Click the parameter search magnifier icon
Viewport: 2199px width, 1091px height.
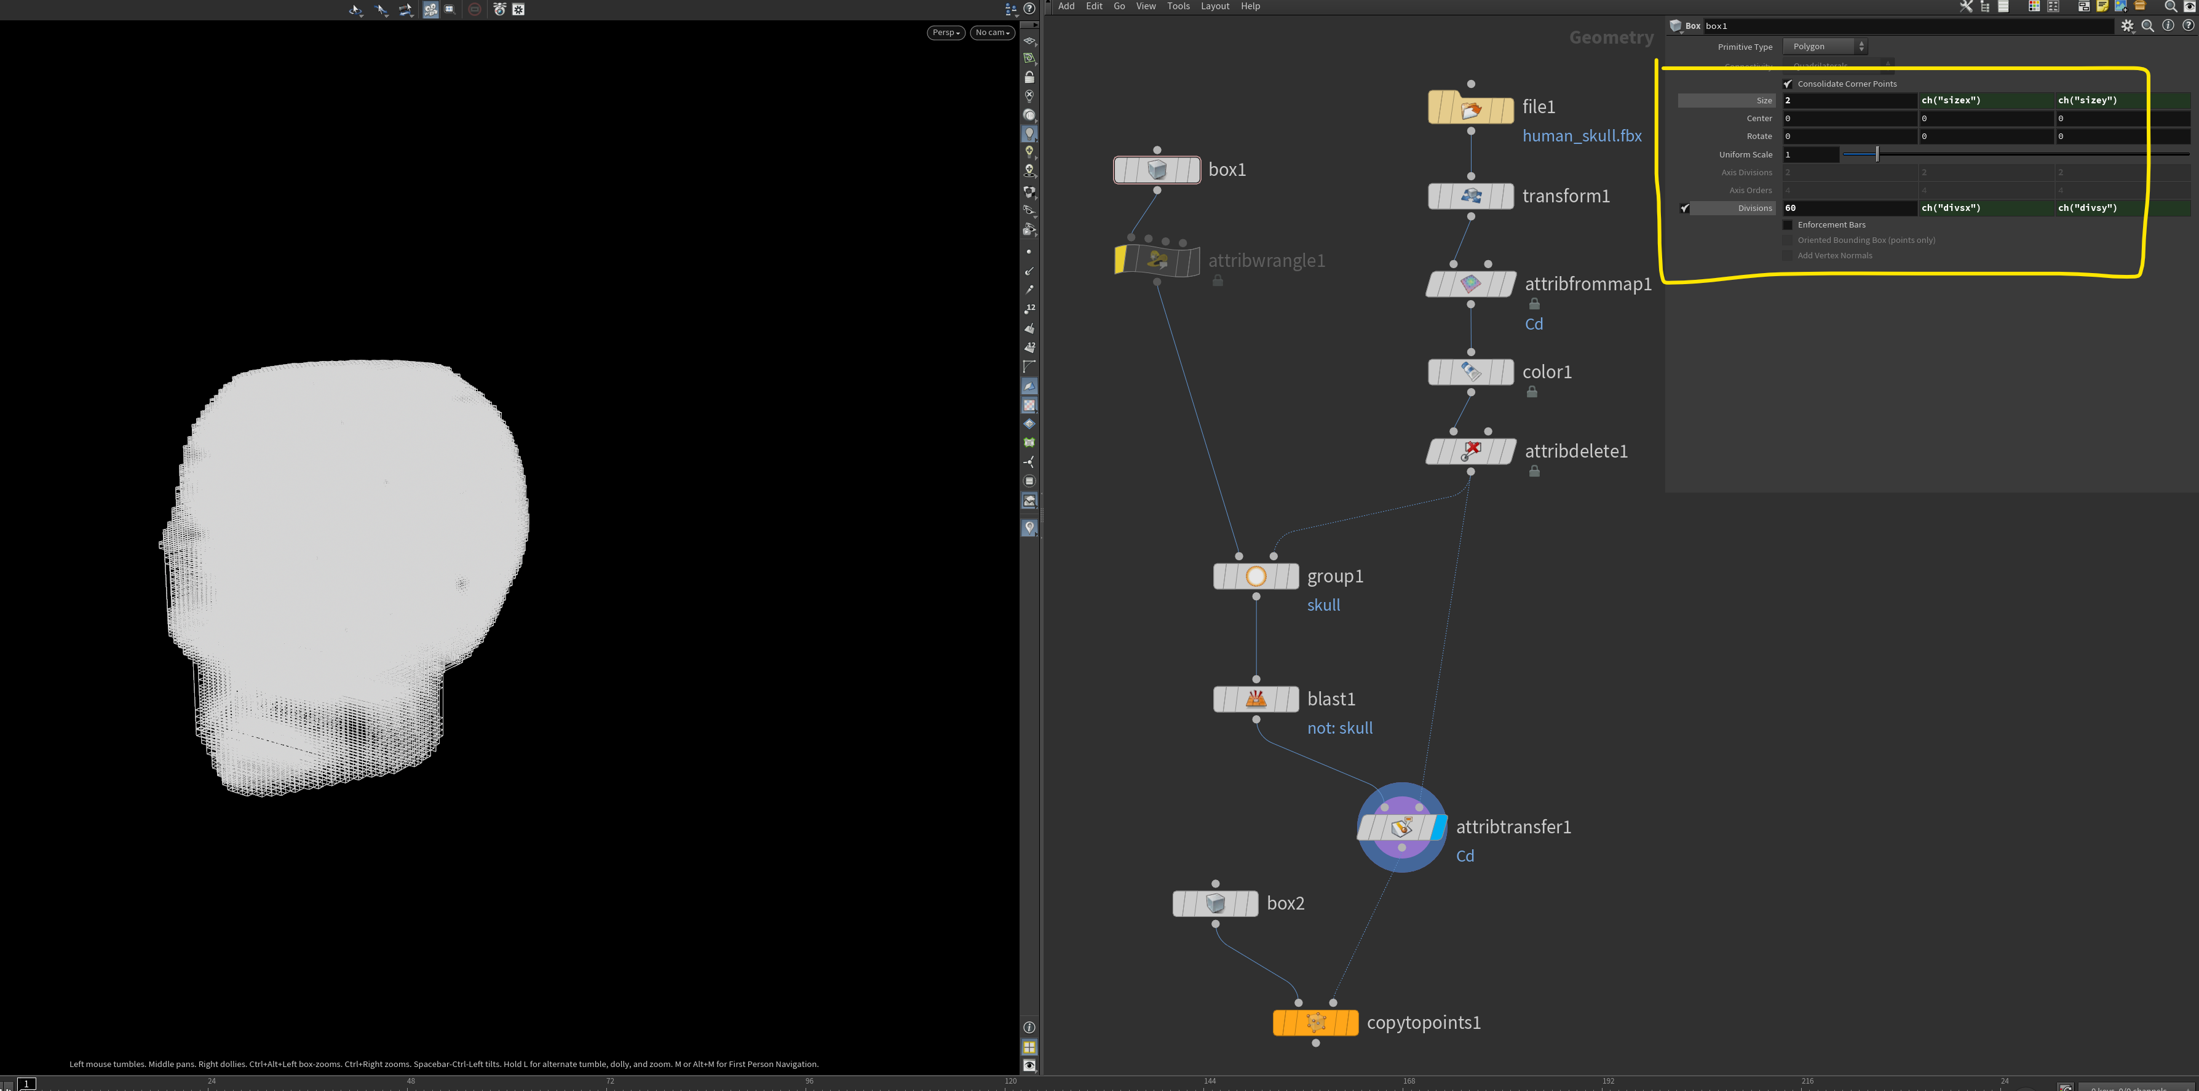2148,26
